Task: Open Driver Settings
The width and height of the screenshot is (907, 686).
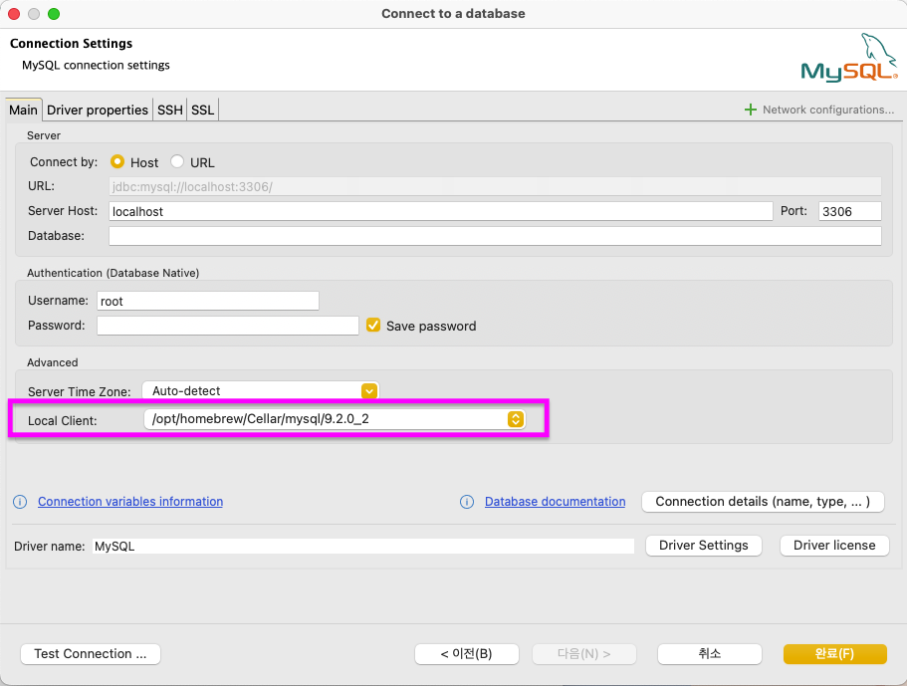Action: coord(703,545)
